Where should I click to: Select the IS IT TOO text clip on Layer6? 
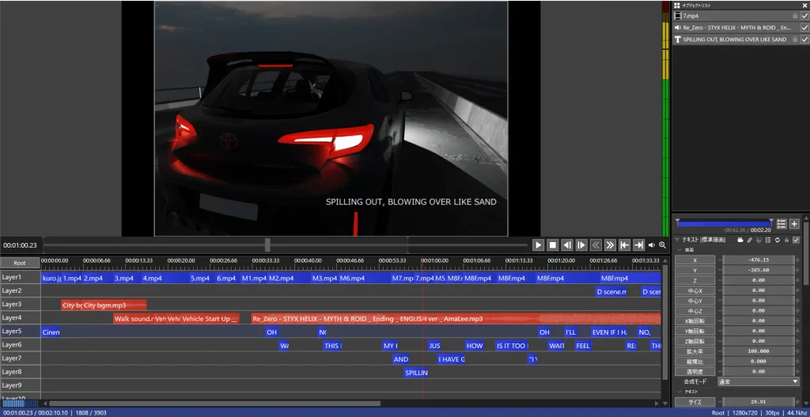coord(512,346)
